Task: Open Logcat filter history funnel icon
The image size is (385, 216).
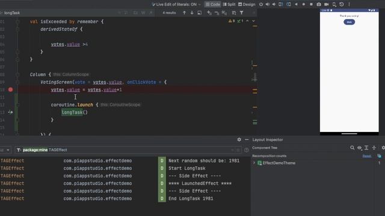Action: click(x=19, y=150)
